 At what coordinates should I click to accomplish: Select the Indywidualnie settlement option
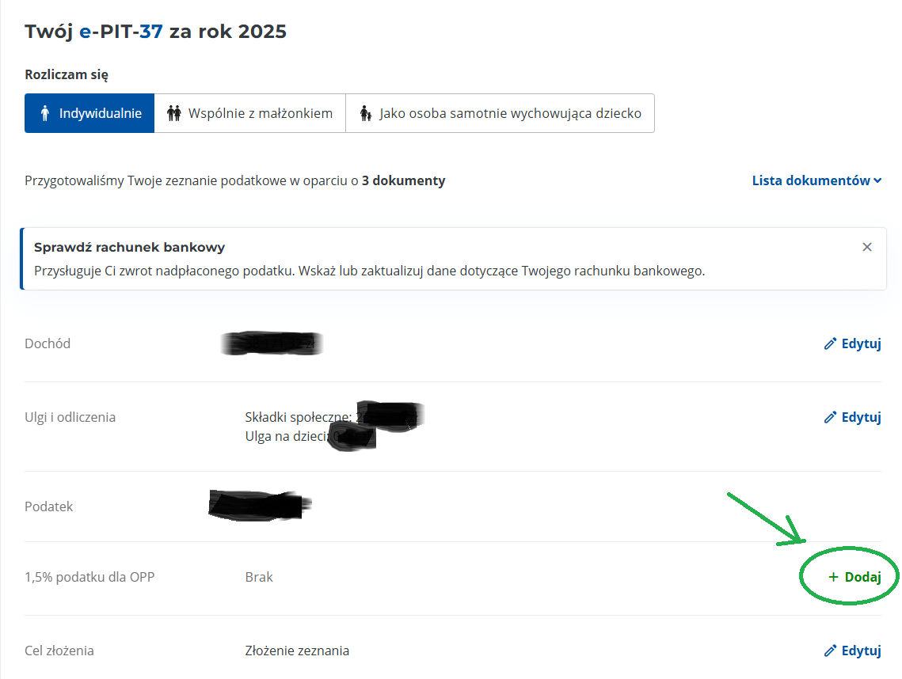tap(89, 113)
